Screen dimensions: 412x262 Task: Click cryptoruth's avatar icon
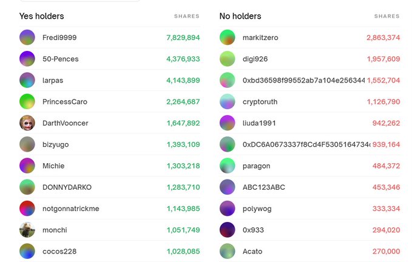pyautogui.click(x=228, y=102)
